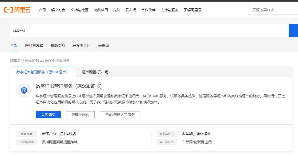Open the 合作伙伴 menu
This screenshot has width=298, height=155.
148,10
